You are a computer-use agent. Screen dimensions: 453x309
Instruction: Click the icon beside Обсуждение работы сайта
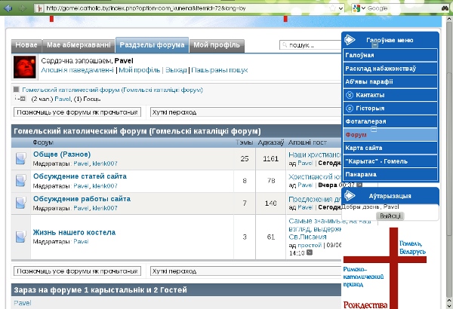pyautogui.click(x=21, y=203)
